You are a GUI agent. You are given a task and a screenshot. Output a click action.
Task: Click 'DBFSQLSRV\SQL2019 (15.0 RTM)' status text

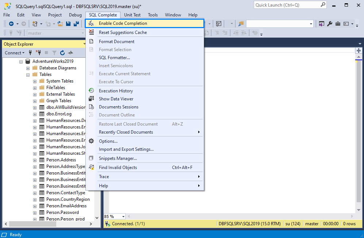tap(250, 224)
